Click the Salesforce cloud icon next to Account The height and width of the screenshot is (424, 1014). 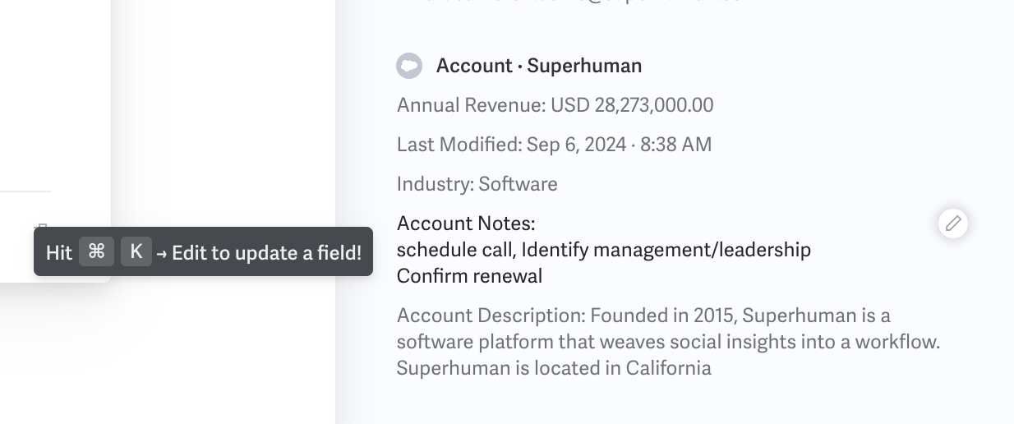409,66
